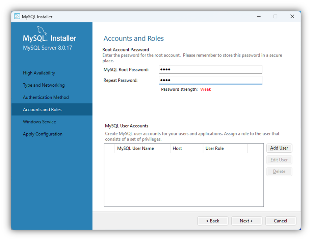Sort by MySQL User Name column

142,149
